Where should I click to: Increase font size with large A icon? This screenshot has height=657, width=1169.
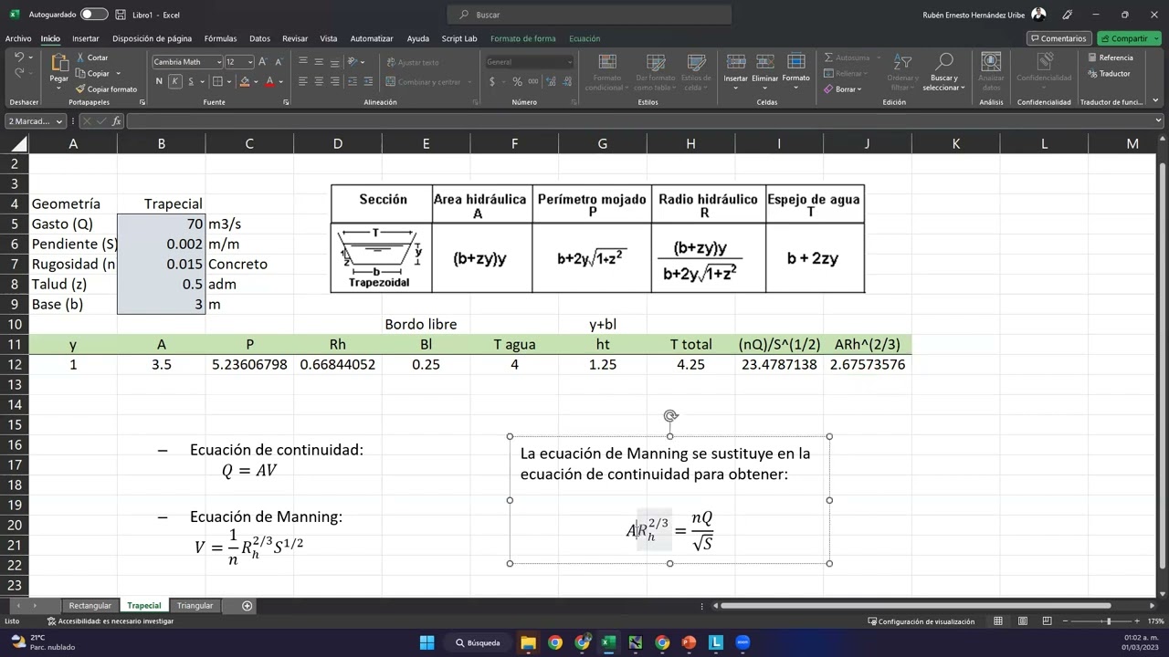[263, 62]
